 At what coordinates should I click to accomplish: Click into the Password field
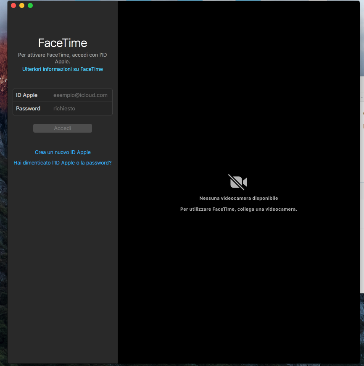pos(81,109)
